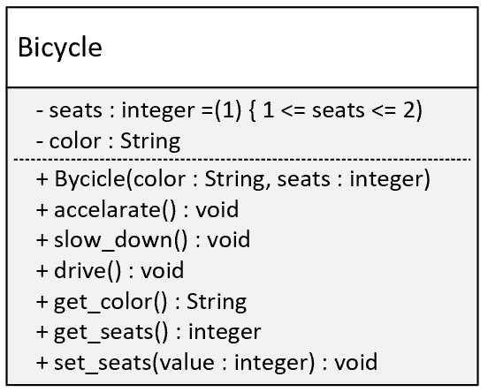Viewport: 488px width, 392px height.
Task: Click the plus sign before drive()
Action: click(x=42, y=271)
